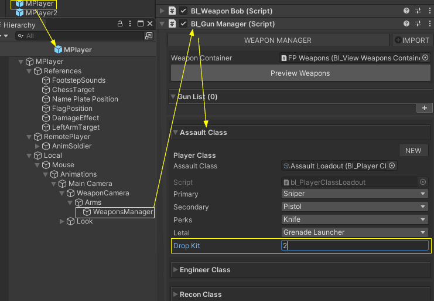Click the Weapon Container object picker icon

tap(425, 58)
